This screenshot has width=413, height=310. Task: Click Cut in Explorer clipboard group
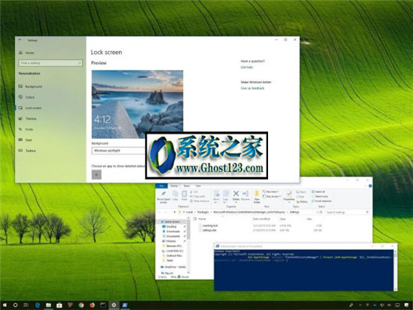(194, 191)
